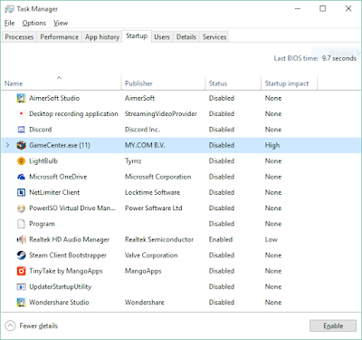Viewport: 362px width, 340px height.
Task: Click the Low startup impact value
Action: click(271, 239)
